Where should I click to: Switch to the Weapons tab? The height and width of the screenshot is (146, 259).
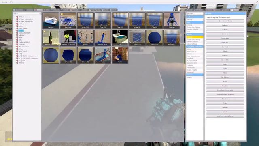pos(29,10)
